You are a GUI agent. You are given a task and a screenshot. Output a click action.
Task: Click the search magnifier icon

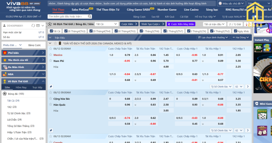90,16
